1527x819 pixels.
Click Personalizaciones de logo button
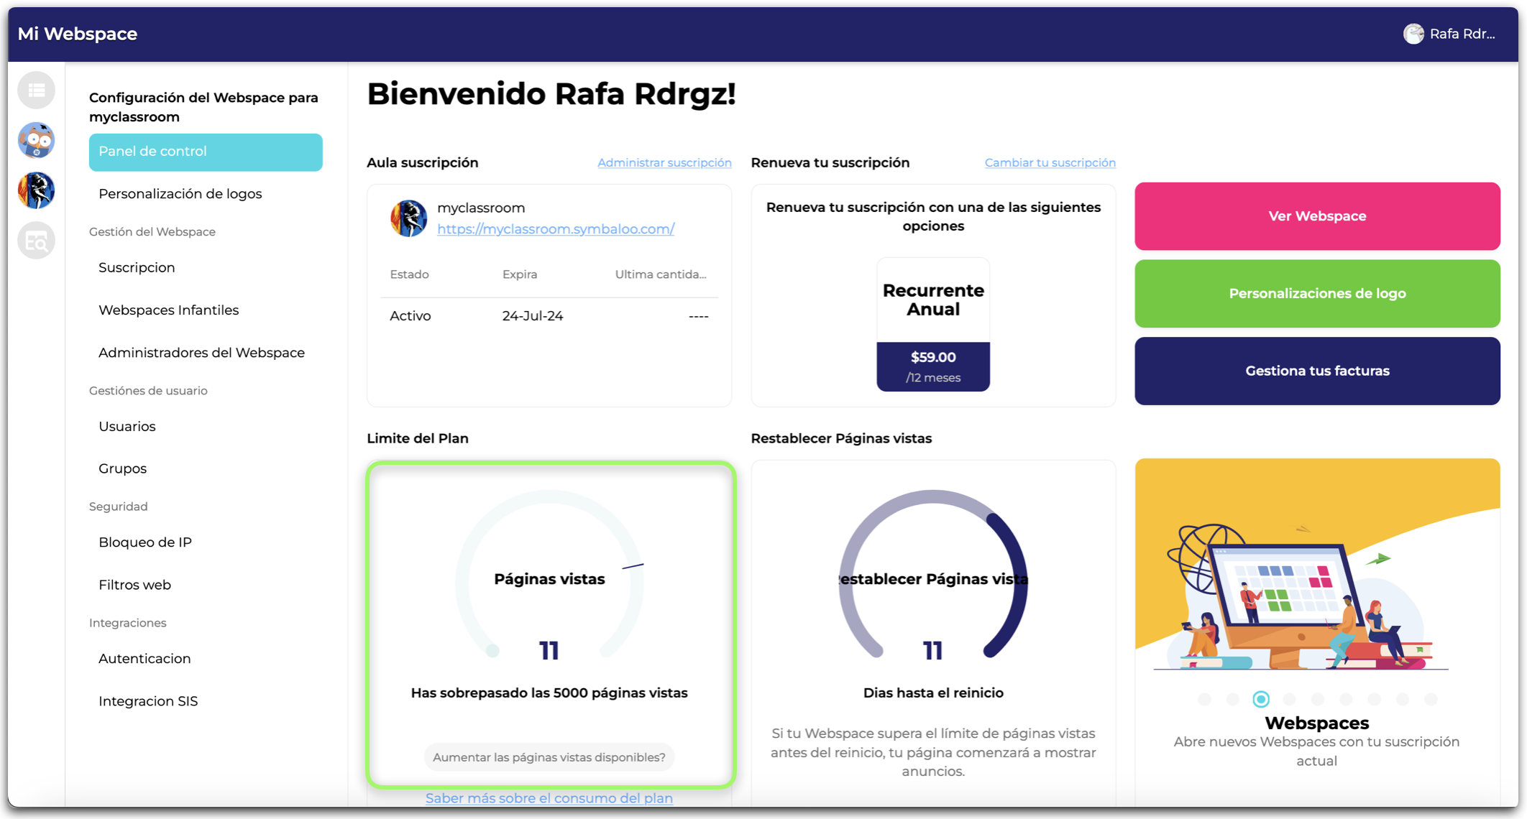coord(1317,294)
